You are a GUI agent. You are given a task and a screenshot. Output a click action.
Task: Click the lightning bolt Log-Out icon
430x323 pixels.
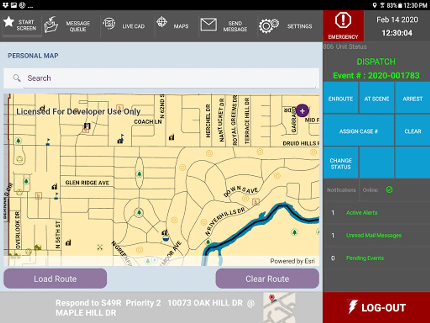353,307
